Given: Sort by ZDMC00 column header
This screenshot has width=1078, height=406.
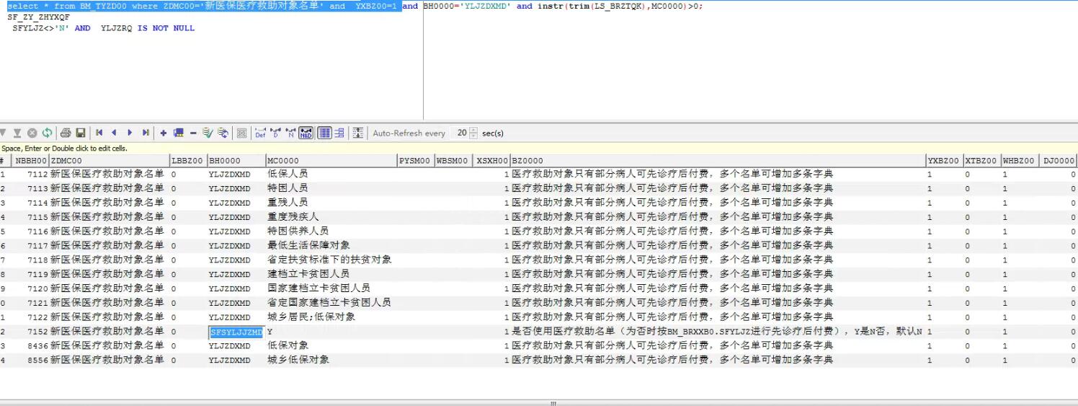Looking at the screenshot, I should click(109, 161).
